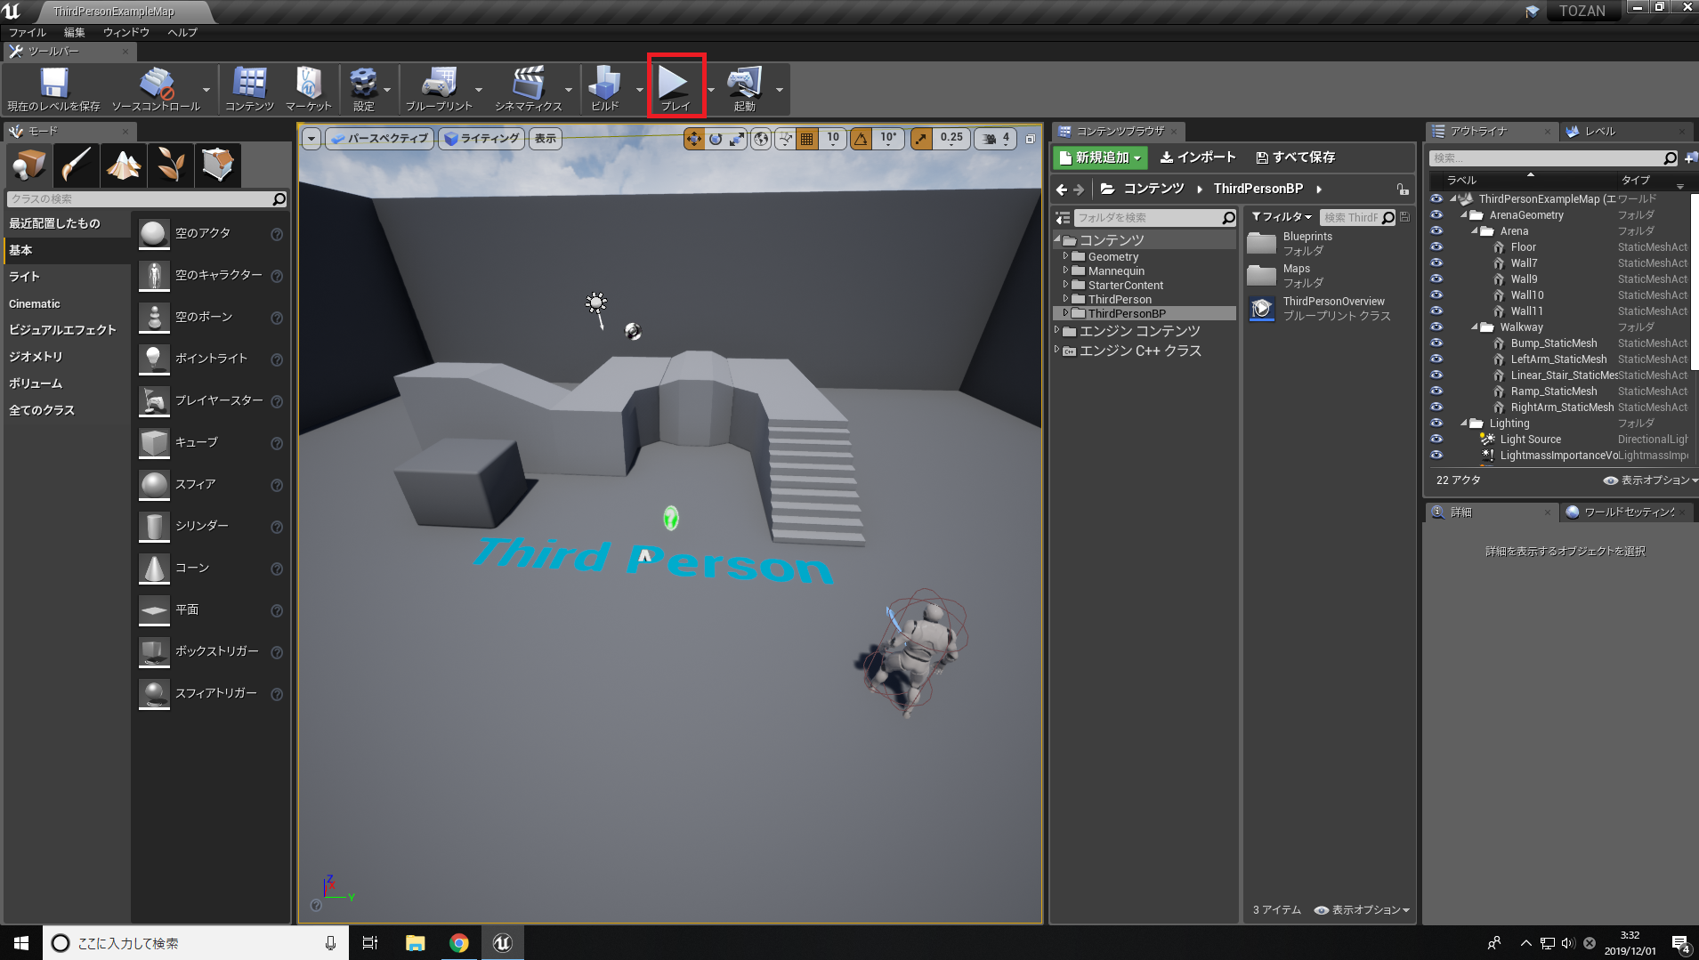Screen dimensions: 1699x960
Task: Click Save All (すべて保存) button
Action: pos(1295,157)
